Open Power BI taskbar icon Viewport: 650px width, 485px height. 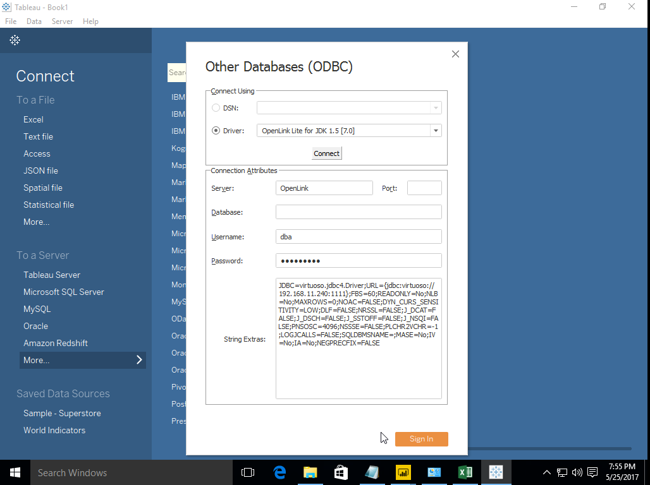[403, 472]
